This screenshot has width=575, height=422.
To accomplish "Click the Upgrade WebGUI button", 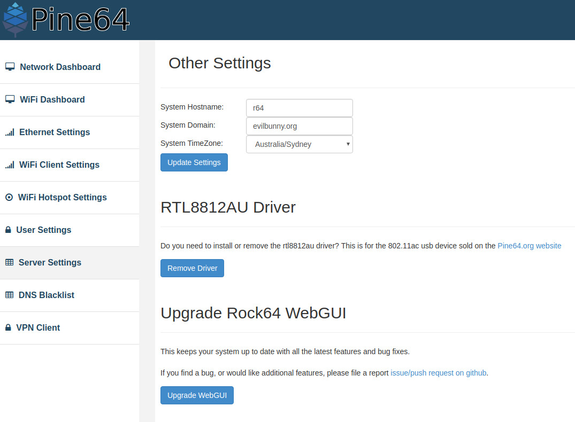I will pyautogui.click(x=197, y=395).
